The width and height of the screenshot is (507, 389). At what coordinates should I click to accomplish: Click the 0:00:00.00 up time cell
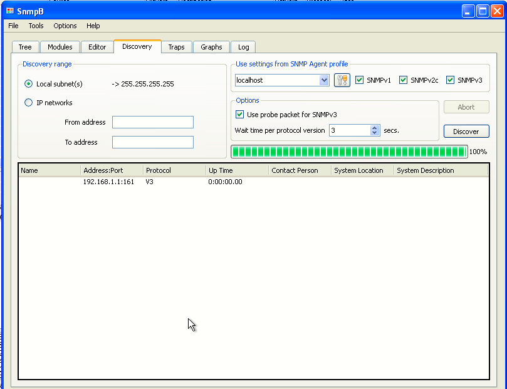226,182
